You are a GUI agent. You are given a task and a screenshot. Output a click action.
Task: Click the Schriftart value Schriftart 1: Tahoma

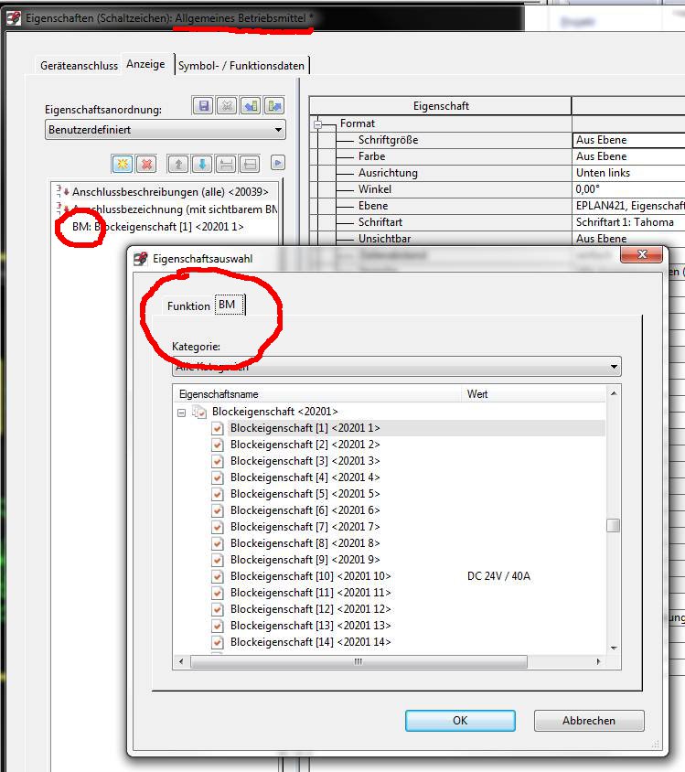coord(628,222)
